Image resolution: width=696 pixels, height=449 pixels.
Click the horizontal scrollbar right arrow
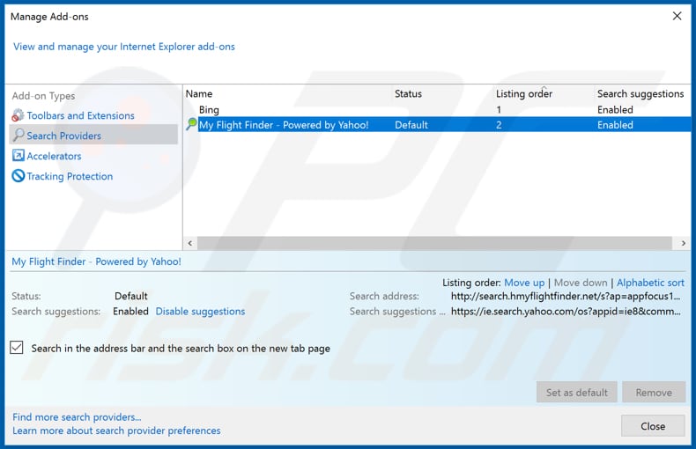click(683, 243)
